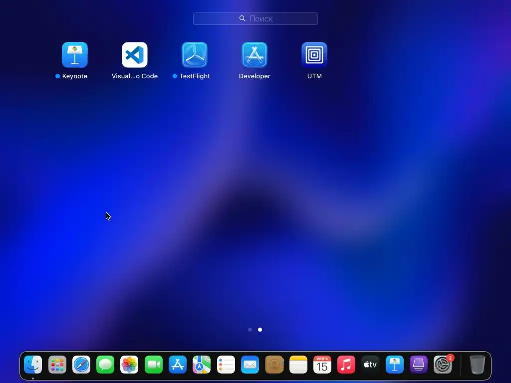Launch Photos from the Dock
The height and width of the screenshot is (383, 511).
click(x=129, y=365)
